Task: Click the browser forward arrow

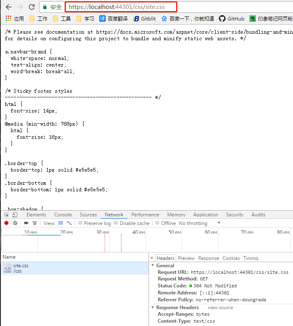Action: pos(20,7)
